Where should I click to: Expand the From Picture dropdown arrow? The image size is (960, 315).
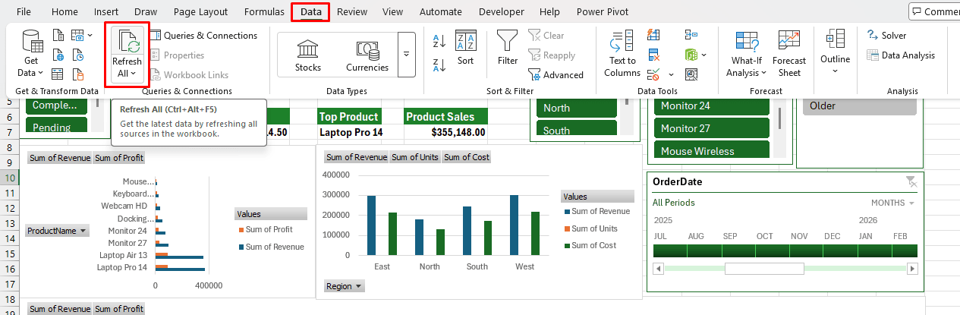coord(90,35)
